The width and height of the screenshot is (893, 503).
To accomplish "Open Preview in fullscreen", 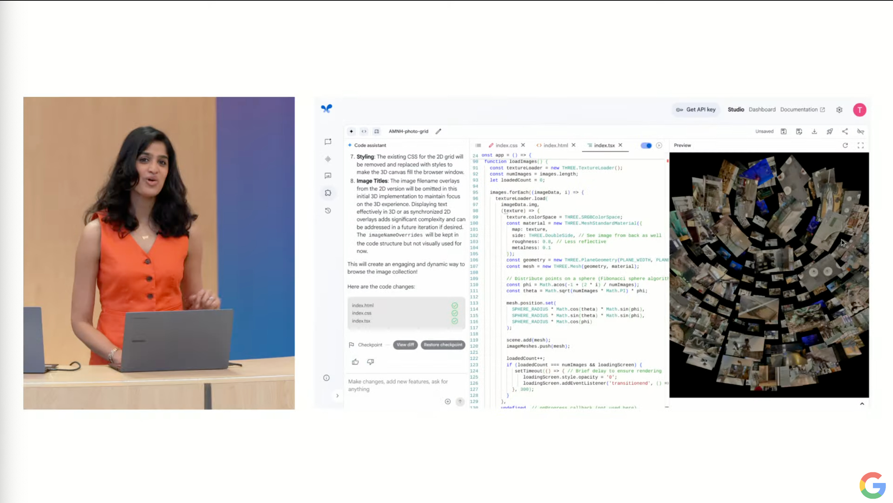I will pos(860,145).
